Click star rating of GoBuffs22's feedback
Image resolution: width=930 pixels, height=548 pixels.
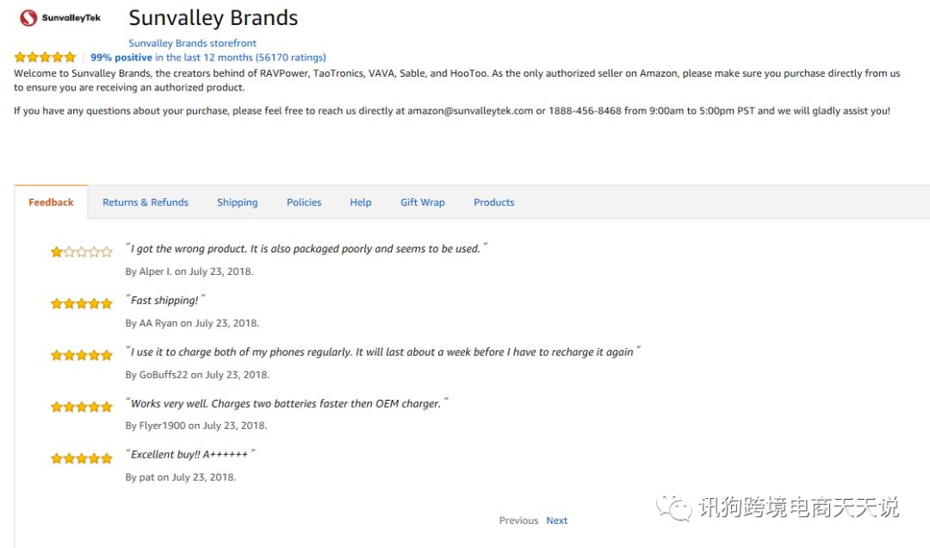(82, 355)
